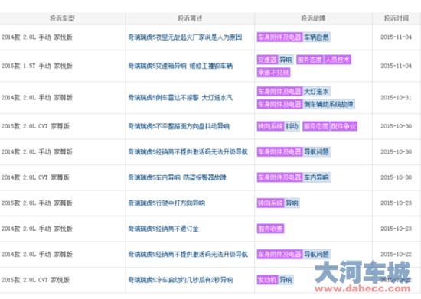The height and width of the screenshot is (299, 421).
Task: Open complaint 倒车雷达不报警 大灯进水汽
Action: point(180,98)
